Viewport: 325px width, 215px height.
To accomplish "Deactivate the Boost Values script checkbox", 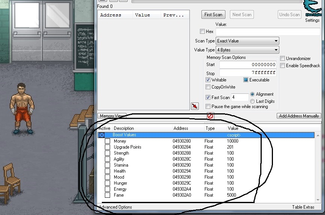I will [102, 135].
